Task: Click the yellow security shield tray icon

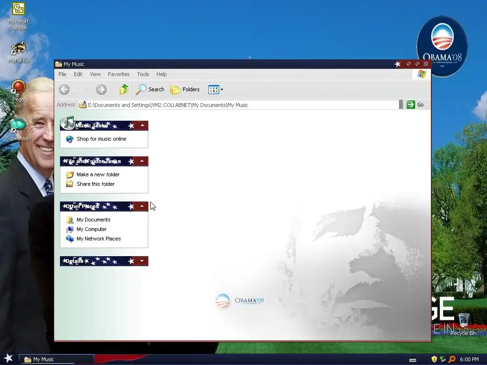Action: (x=434, y=359)
